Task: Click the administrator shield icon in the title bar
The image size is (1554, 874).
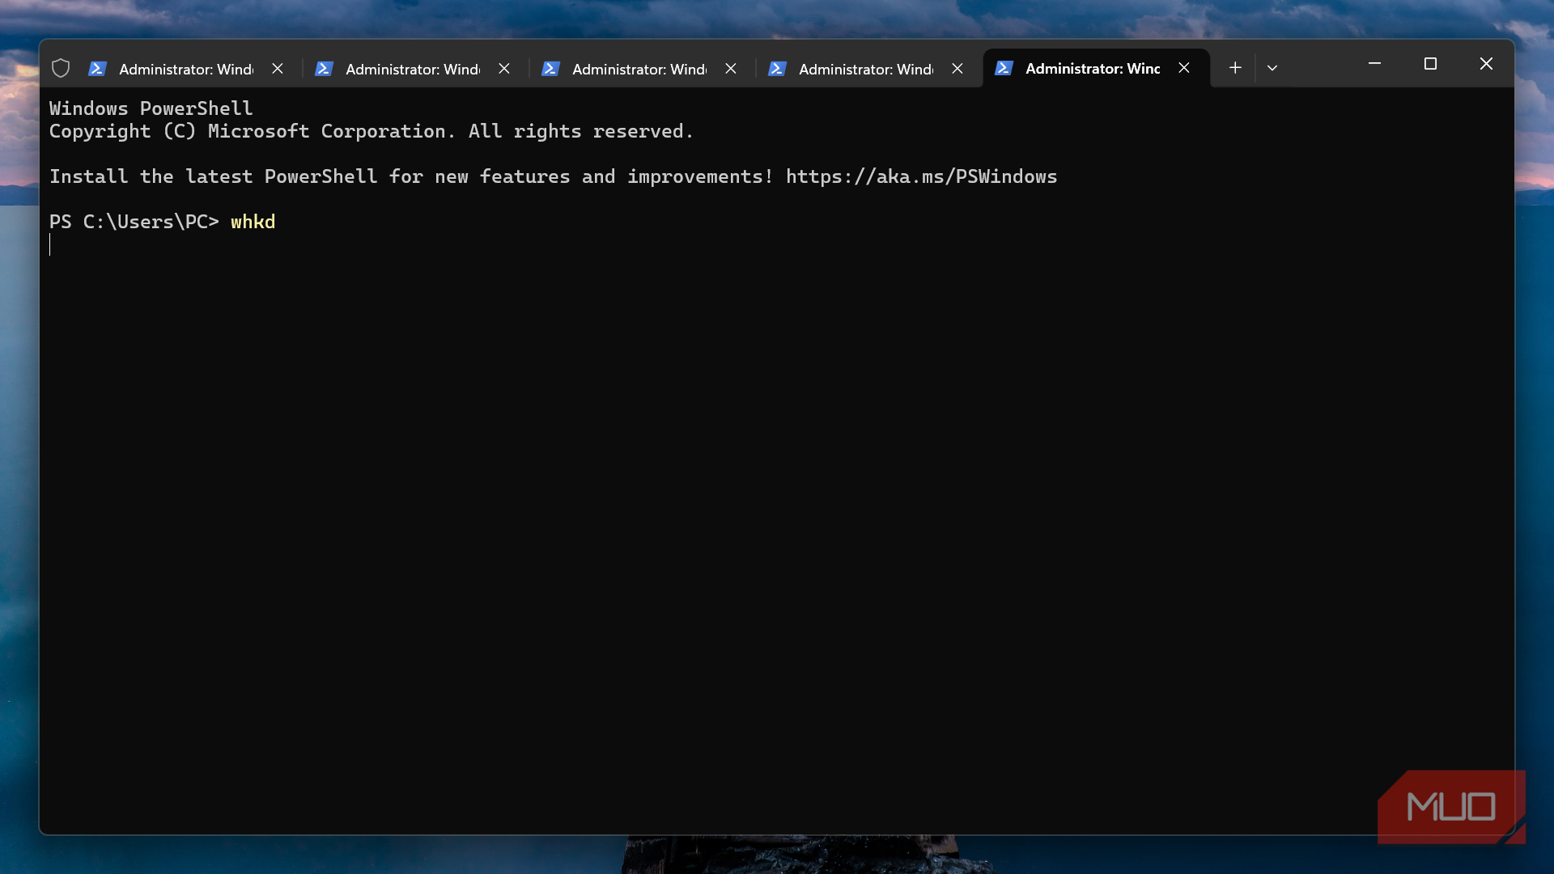Action: (x=61, y=69)
